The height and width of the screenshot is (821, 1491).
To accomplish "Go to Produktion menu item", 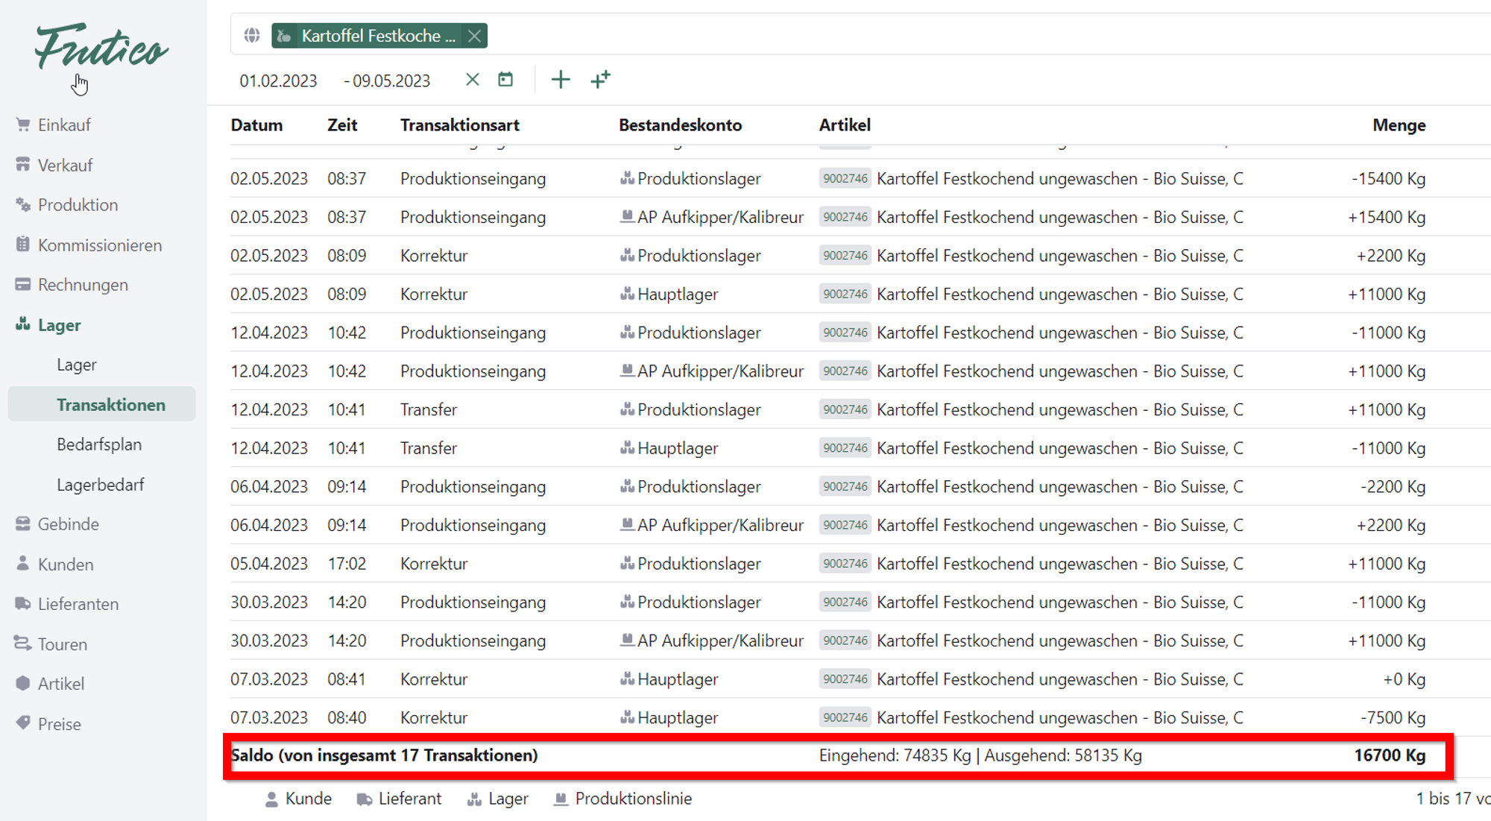I will (78, 205).
